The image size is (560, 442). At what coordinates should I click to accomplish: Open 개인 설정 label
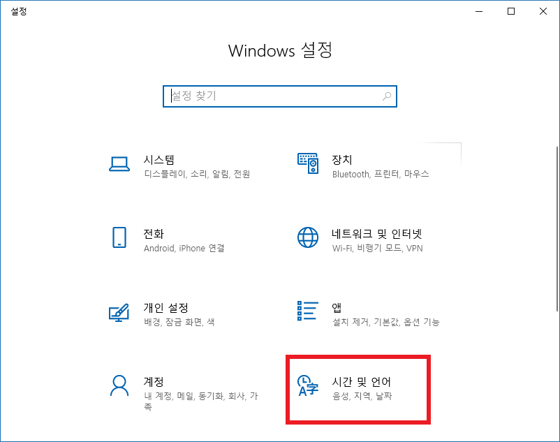tap(166, 308)
